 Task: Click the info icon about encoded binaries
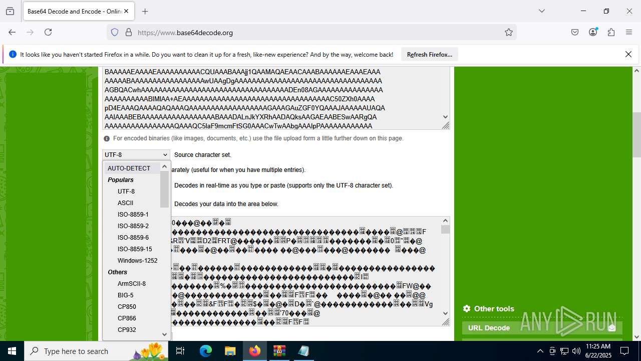pyautogui.click(x=107, y=138)
